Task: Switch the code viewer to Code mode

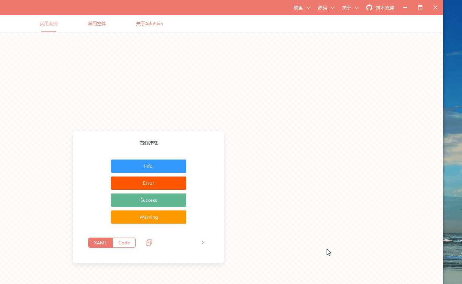Action: click(124, 243)
